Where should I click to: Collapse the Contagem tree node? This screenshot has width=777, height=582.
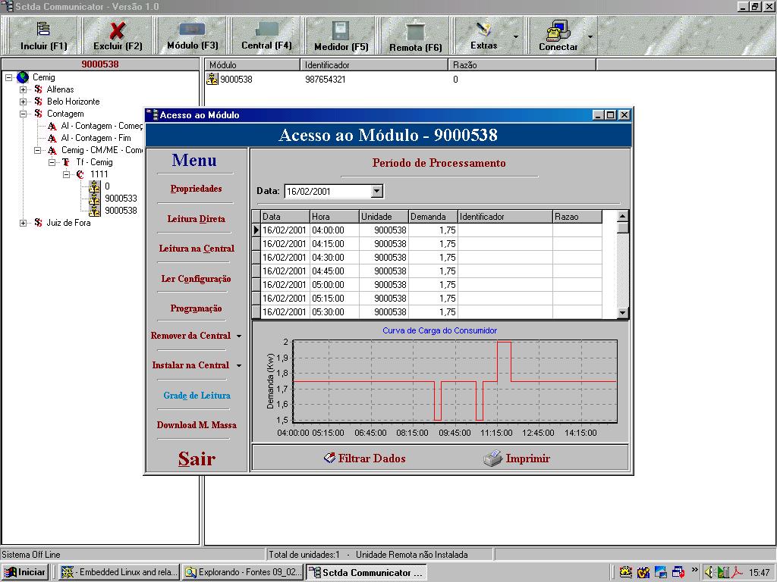(24, 114)
